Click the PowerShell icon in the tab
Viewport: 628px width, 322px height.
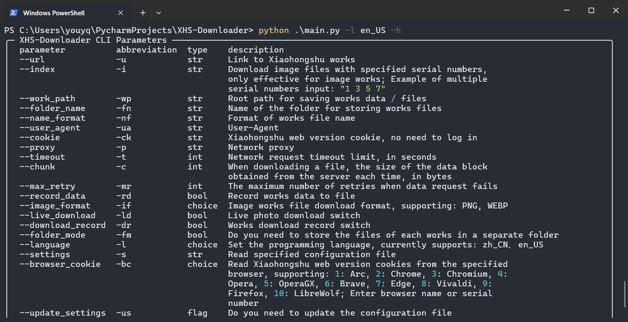pyautogui.click(x=14, y=13)
